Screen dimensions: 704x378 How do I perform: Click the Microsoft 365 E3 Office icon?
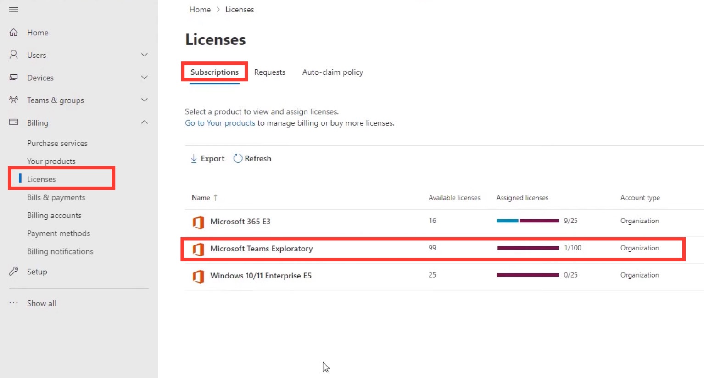pos(198,222)
